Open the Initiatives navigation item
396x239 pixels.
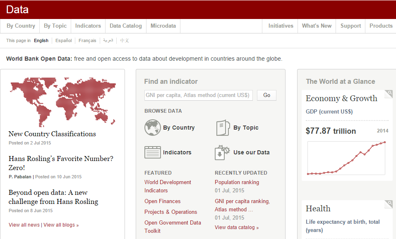coord(280,26)
